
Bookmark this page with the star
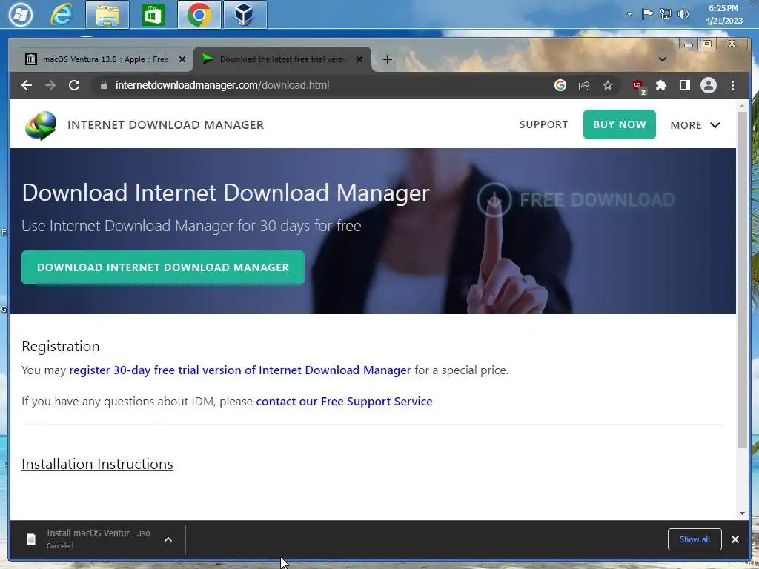pyautogui.click(x=608, y=86)
